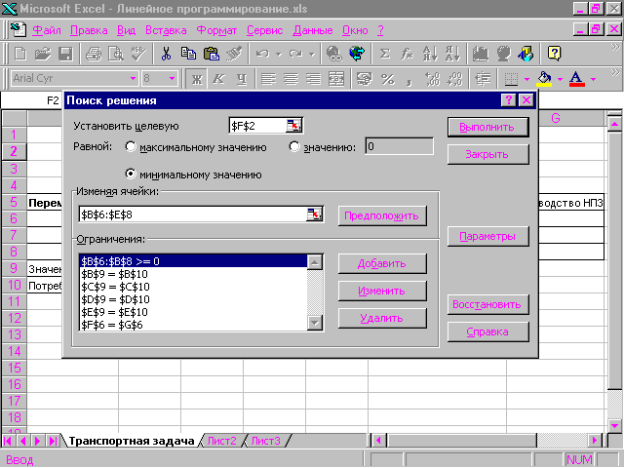Align cell text to the right
Viewport: 624px width, 468px height.
coord(314,79)
